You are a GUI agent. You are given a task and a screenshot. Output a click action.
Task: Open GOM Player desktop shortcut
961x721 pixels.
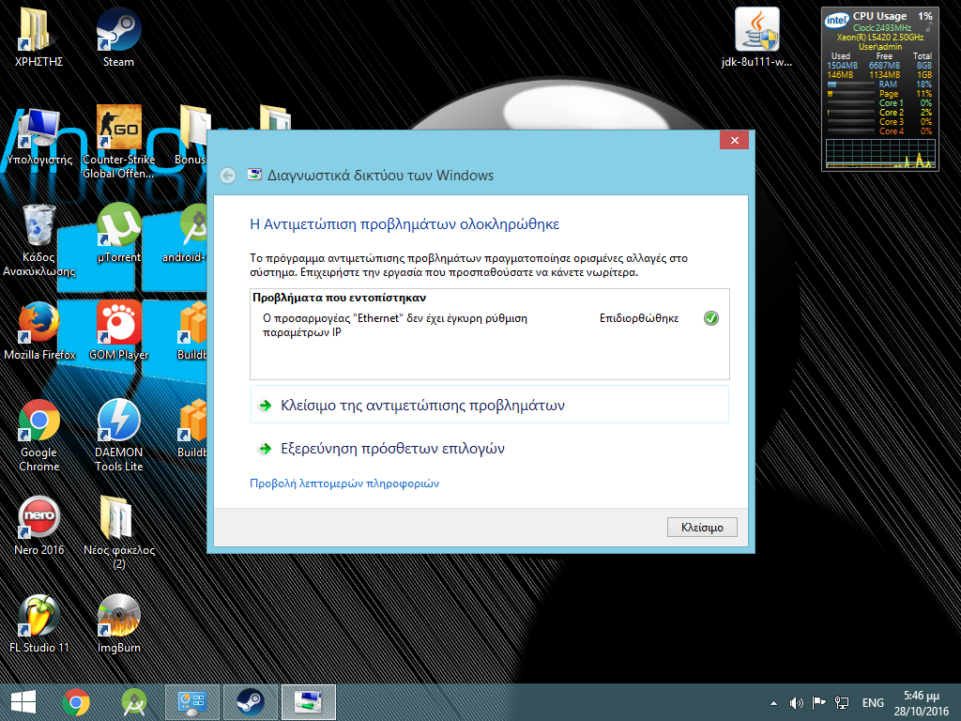pos(118,324)
